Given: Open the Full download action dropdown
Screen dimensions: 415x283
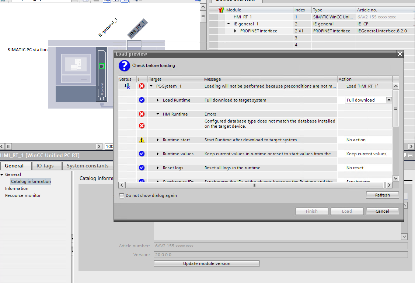Looking at the screenshot, I should tap(388, 100).
